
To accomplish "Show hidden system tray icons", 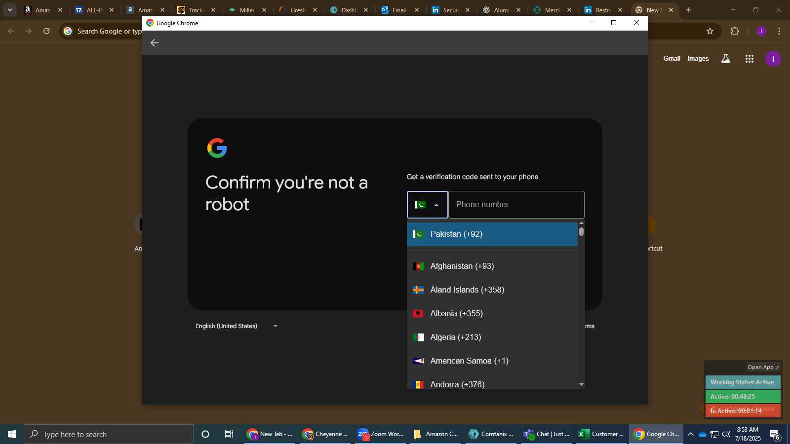I will pos(691,434).
